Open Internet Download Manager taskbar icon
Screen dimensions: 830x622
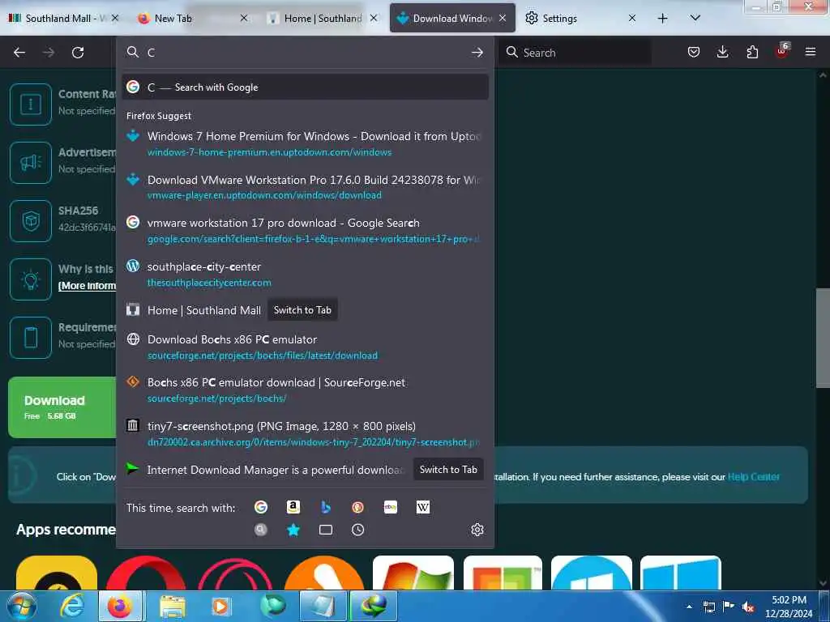(373, 606)
